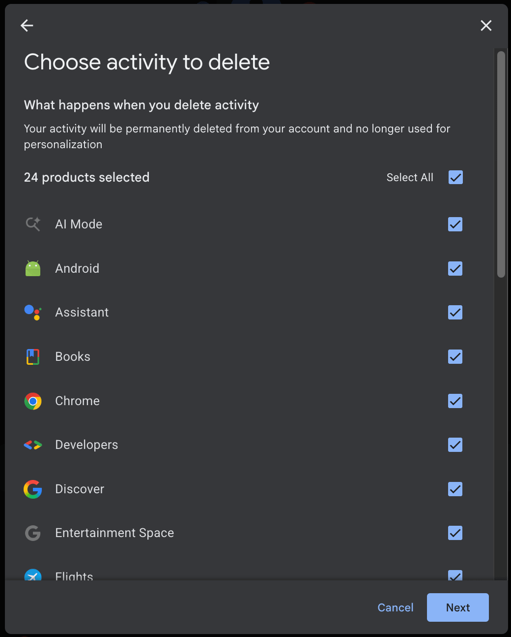Click the "Entertainment Space" label

(114, 533)
